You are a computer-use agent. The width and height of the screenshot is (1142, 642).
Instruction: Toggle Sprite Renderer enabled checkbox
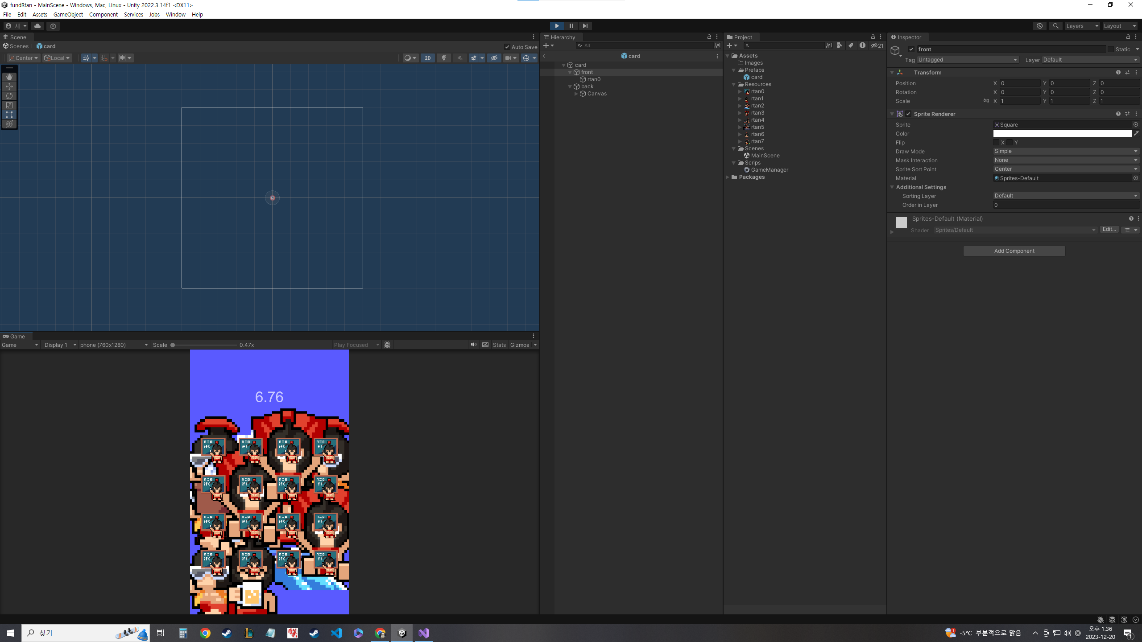(x=908, y=114)
